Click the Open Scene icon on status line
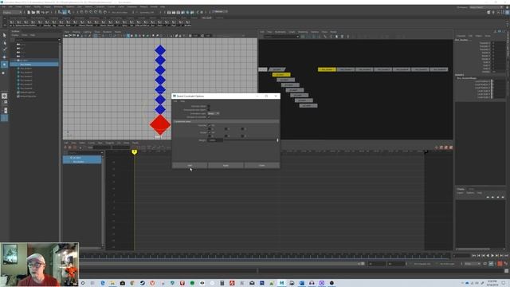Screen dimensions: 510x287 pyautogui.click(x=33, y=13)
